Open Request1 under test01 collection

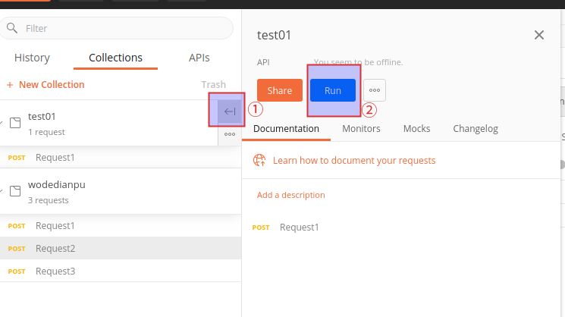coord(121,158)
